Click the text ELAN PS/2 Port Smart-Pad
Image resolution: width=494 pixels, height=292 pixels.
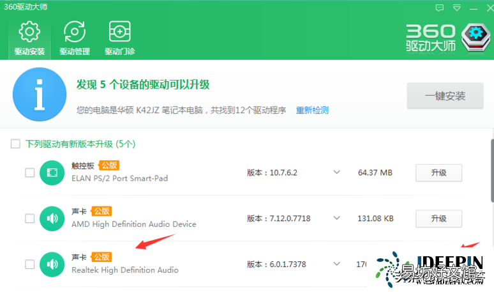point(120,178)
